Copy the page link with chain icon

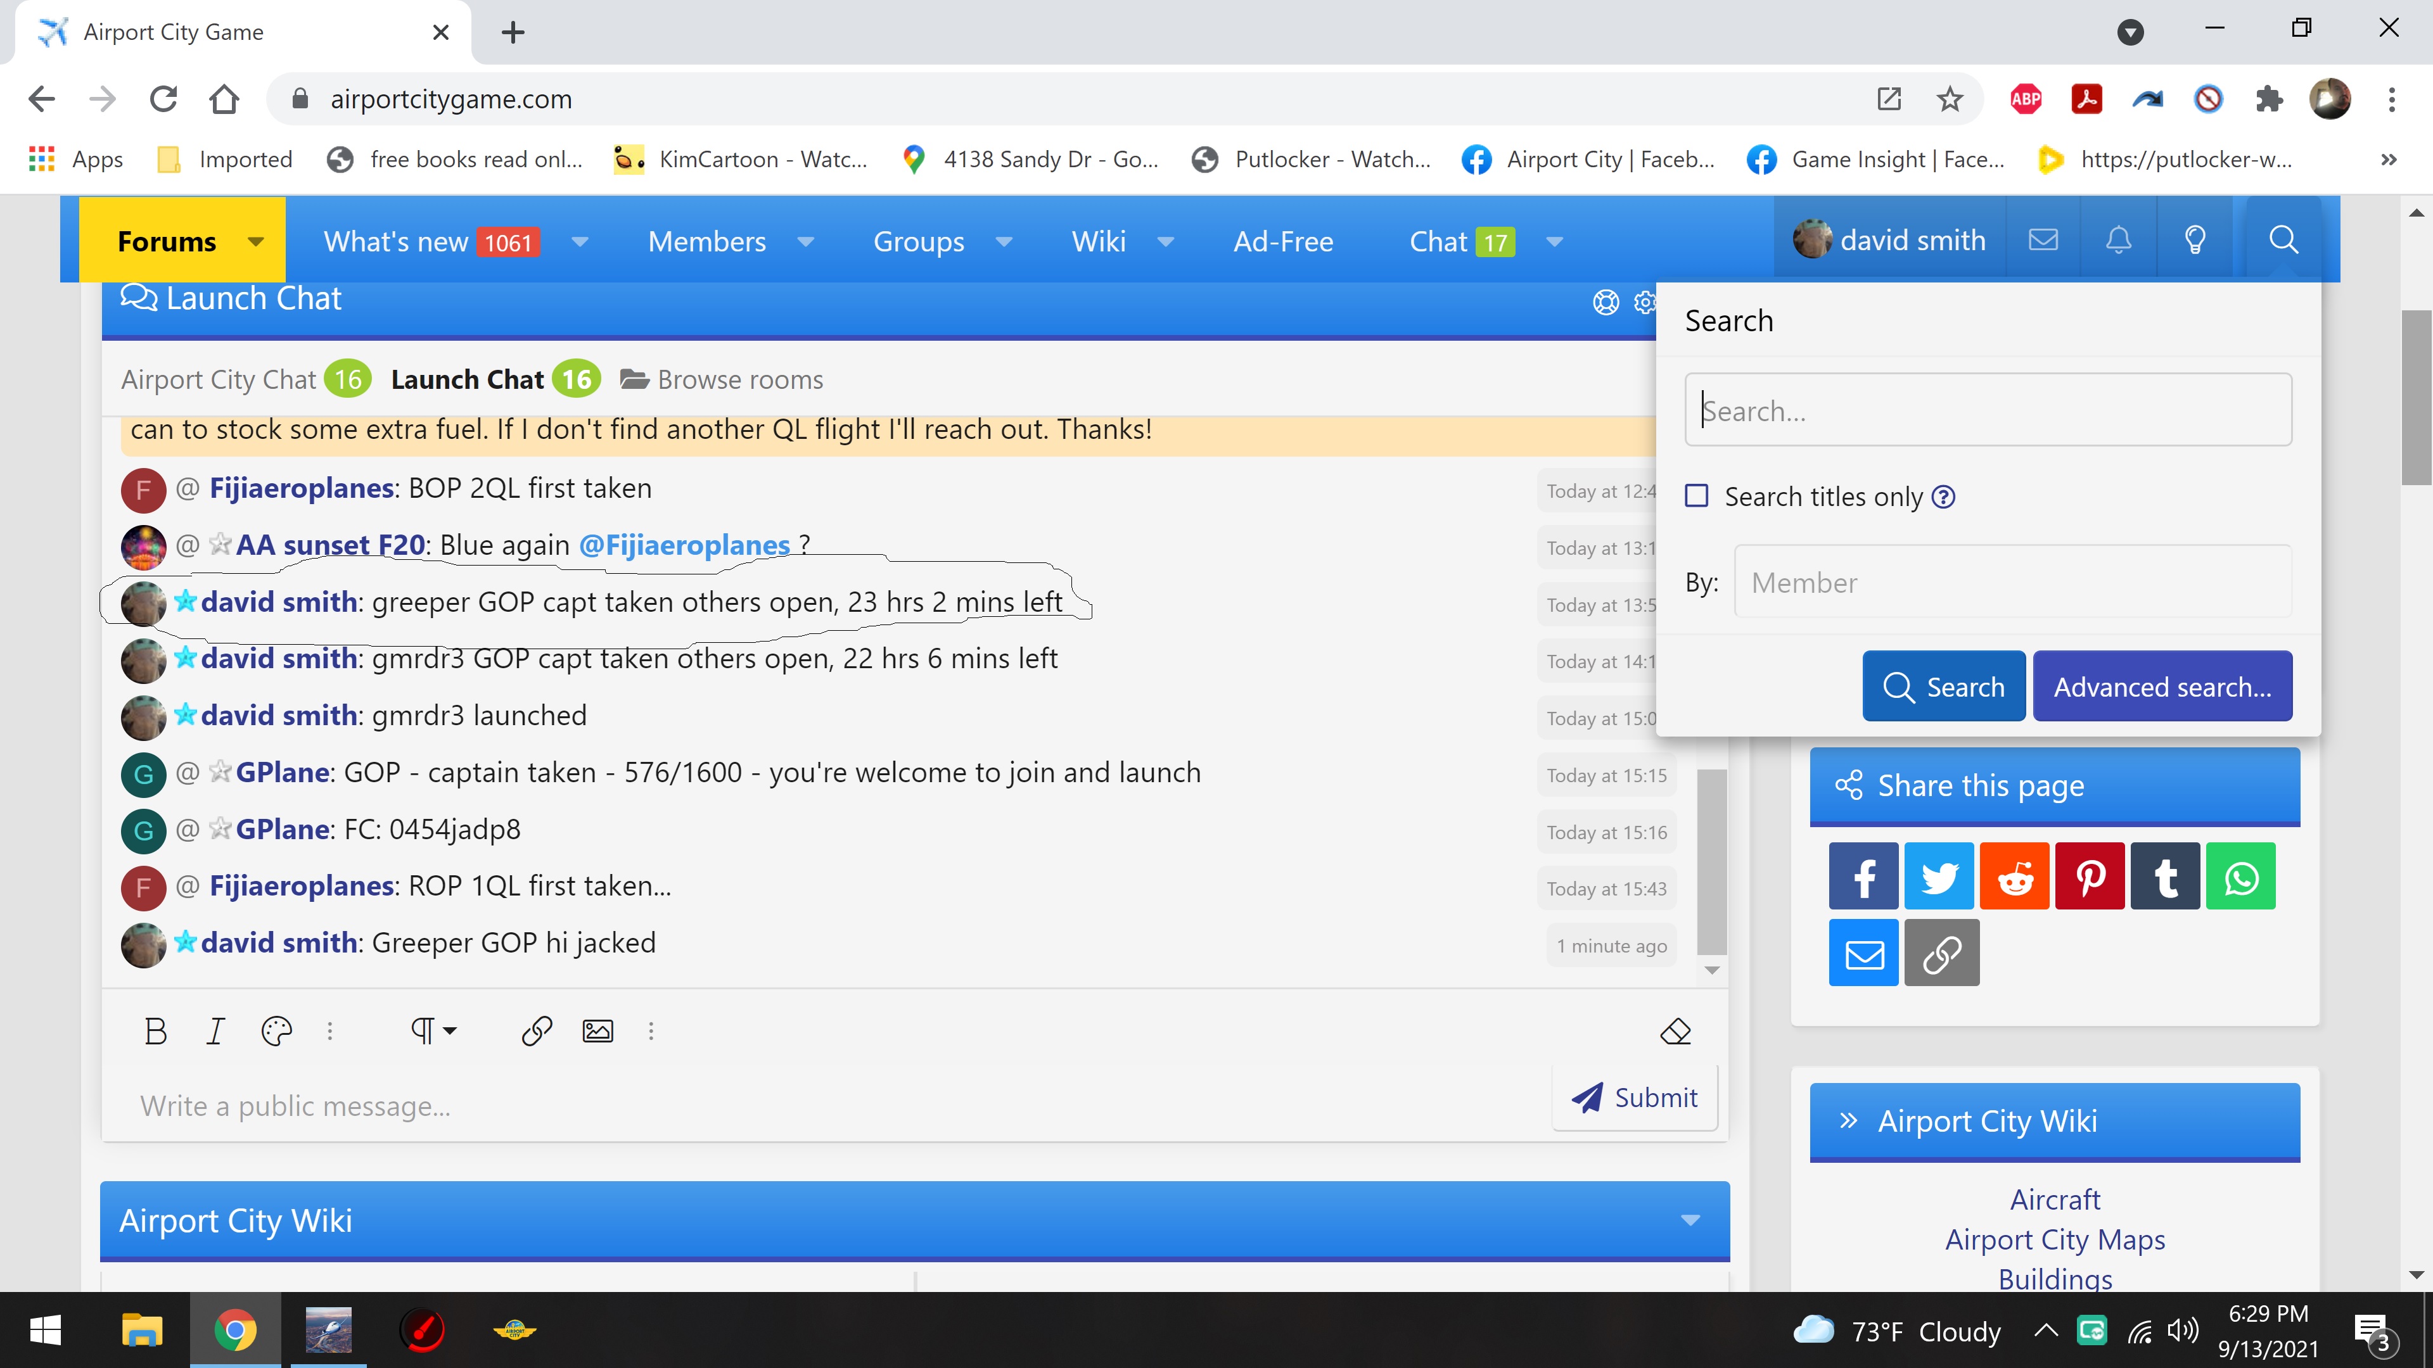(x=1942, y=954)
